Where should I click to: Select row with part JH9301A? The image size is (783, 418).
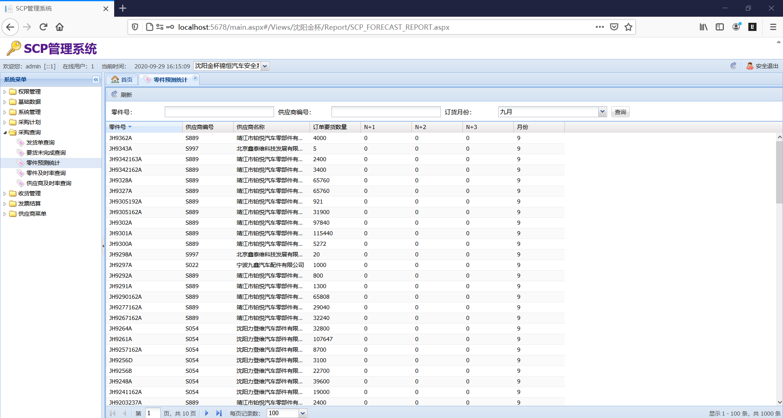coord(335,233)
